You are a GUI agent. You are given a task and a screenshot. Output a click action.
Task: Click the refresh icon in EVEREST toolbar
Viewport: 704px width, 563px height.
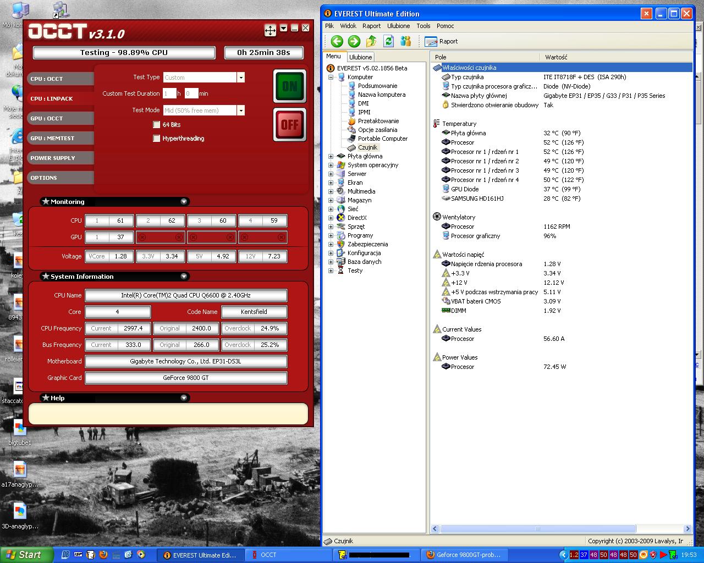coord(389,41)
